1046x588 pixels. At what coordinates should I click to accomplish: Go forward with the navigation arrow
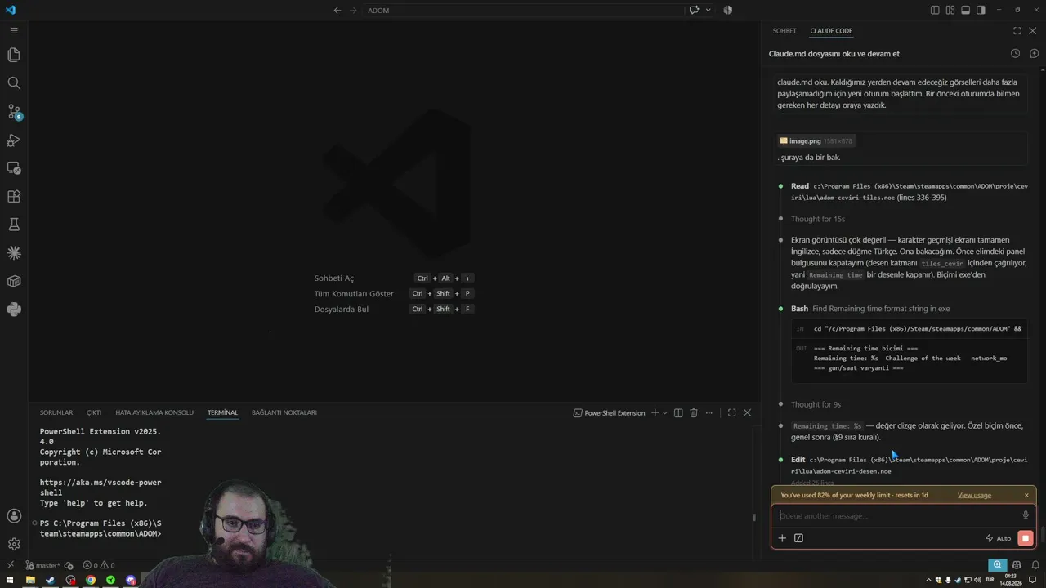click(x=354, y=10)
